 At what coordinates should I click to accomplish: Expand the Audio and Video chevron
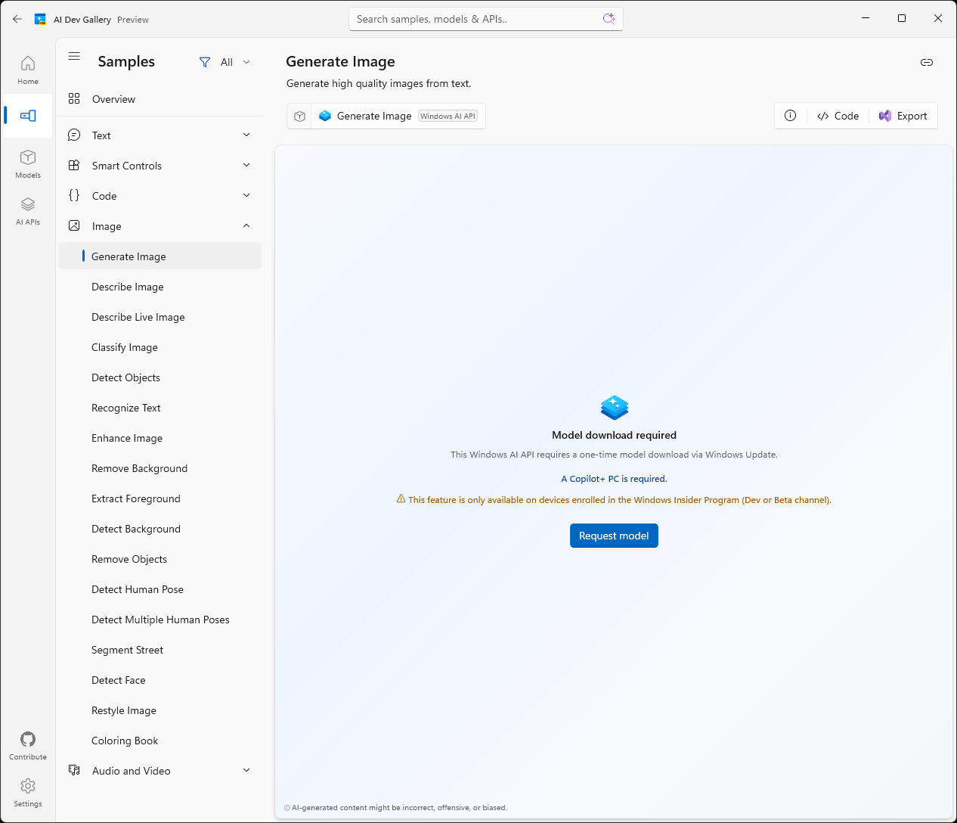(x=246, y=770)
